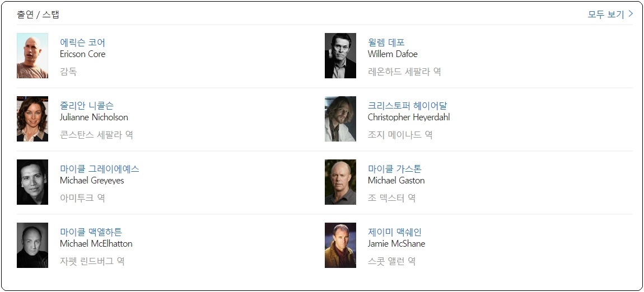644x292 pixels.
Task: Click the photo beside the 마이클 맥엘하튼 entry
Action: [x=32, y=246]
